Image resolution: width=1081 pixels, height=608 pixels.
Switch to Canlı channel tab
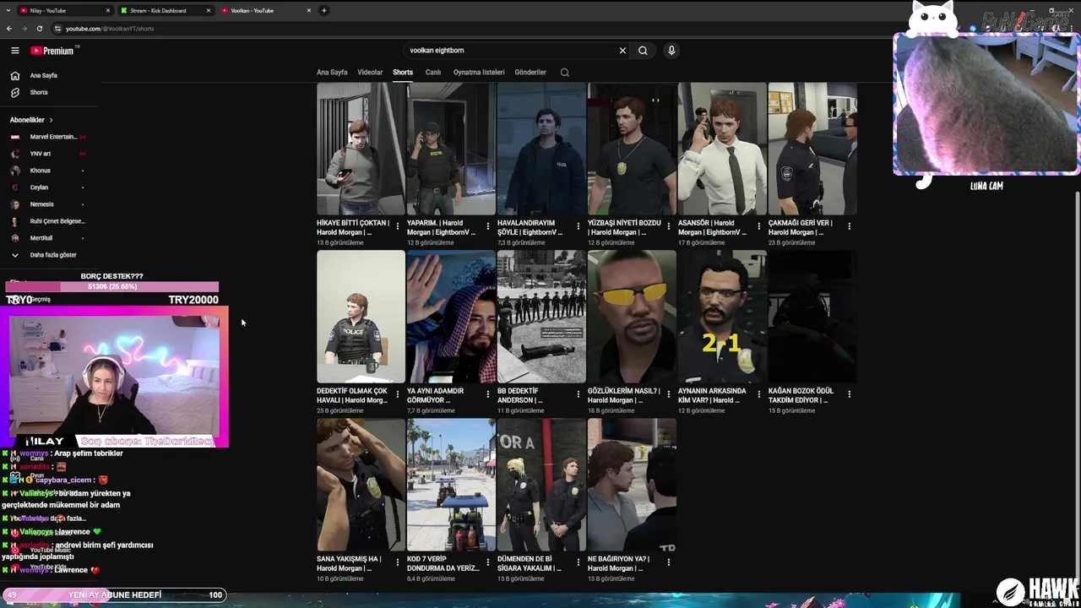(x=433, y=73)
